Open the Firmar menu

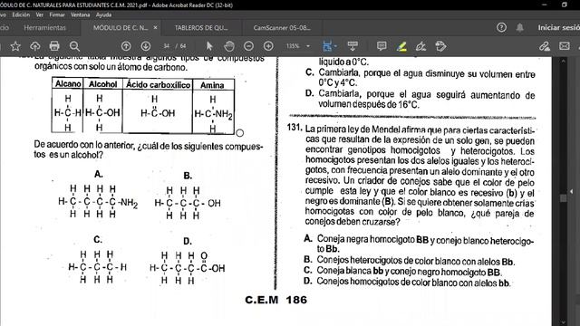[x=57, y=14]
